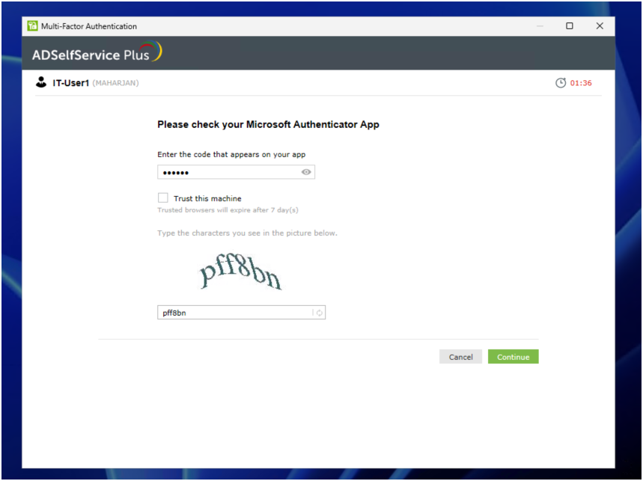Click the ADSelfService Plus logo

97,54
